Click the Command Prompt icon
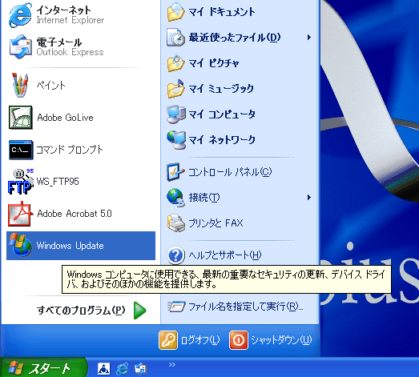Viewport: 419px width, 377px height. point(21,150)
